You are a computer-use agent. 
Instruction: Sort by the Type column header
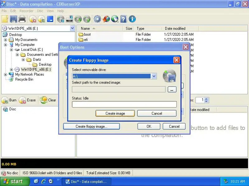click(148, 29)
